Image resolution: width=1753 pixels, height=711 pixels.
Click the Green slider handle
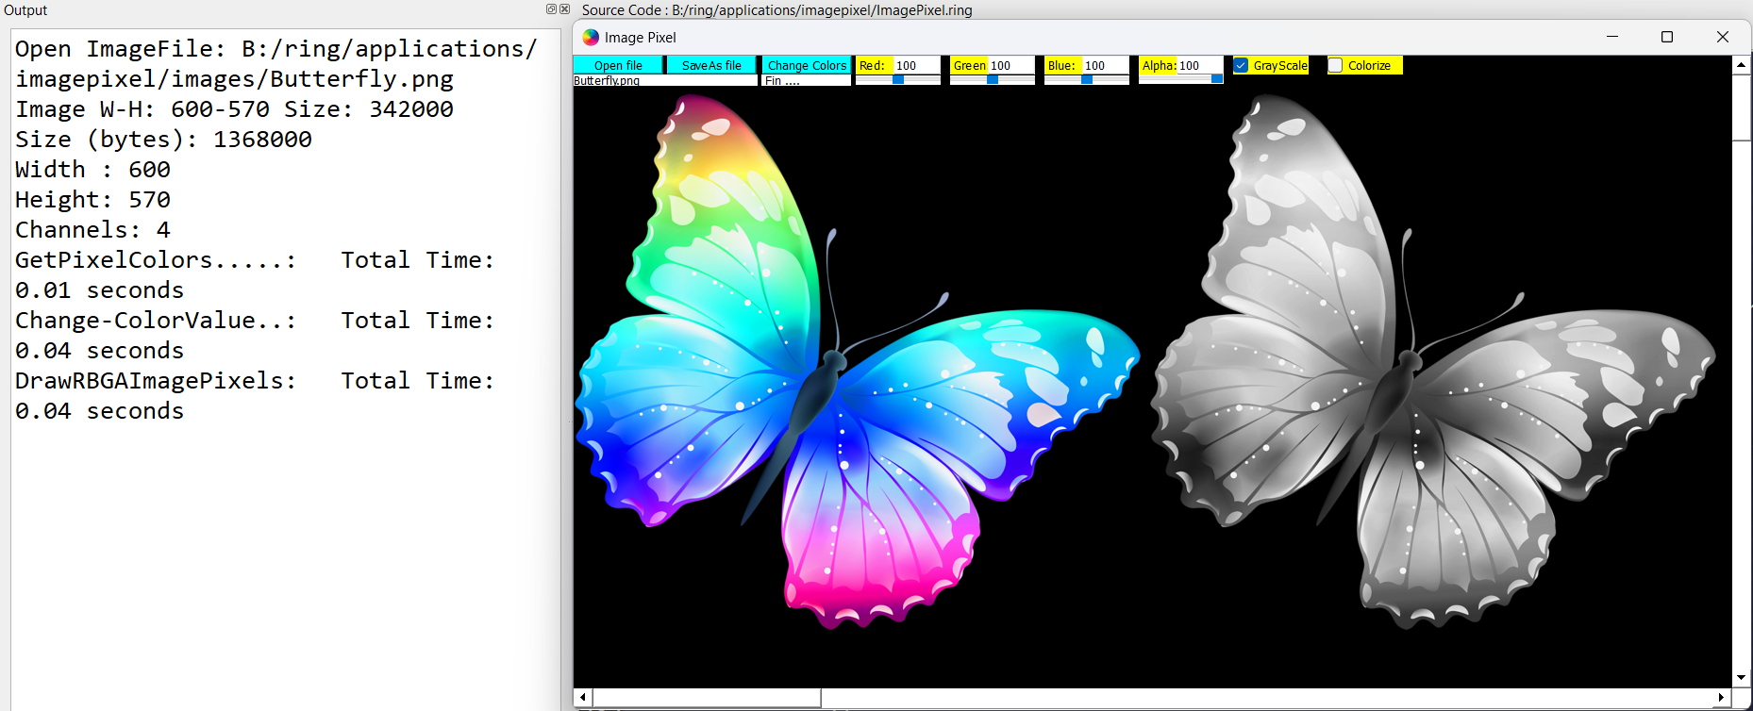tap(993, 79)
